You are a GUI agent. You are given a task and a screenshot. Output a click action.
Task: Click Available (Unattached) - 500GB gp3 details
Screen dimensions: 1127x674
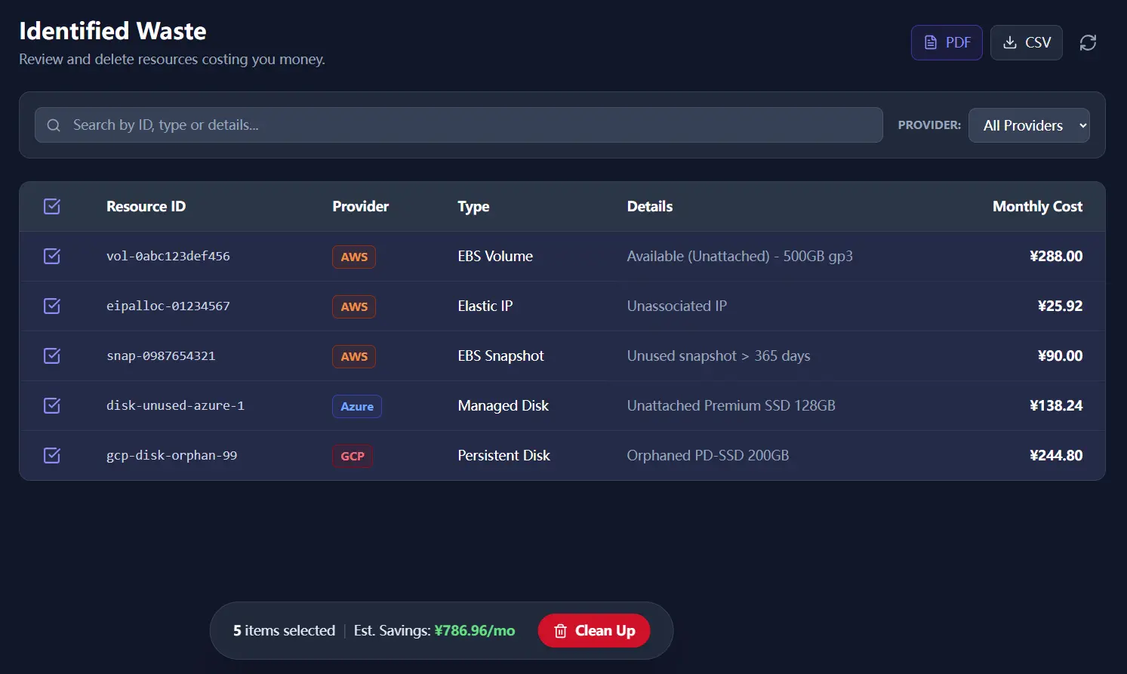(x=740, y=256)
